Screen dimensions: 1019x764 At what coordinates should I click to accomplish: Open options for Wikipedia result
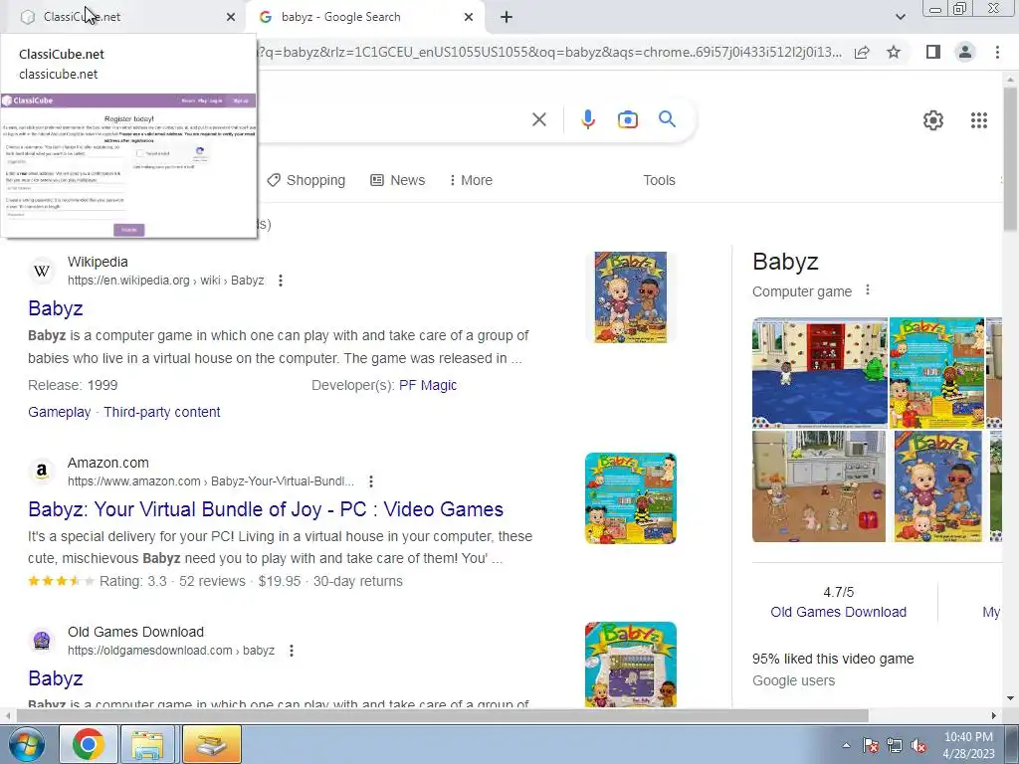click(280, 281)
